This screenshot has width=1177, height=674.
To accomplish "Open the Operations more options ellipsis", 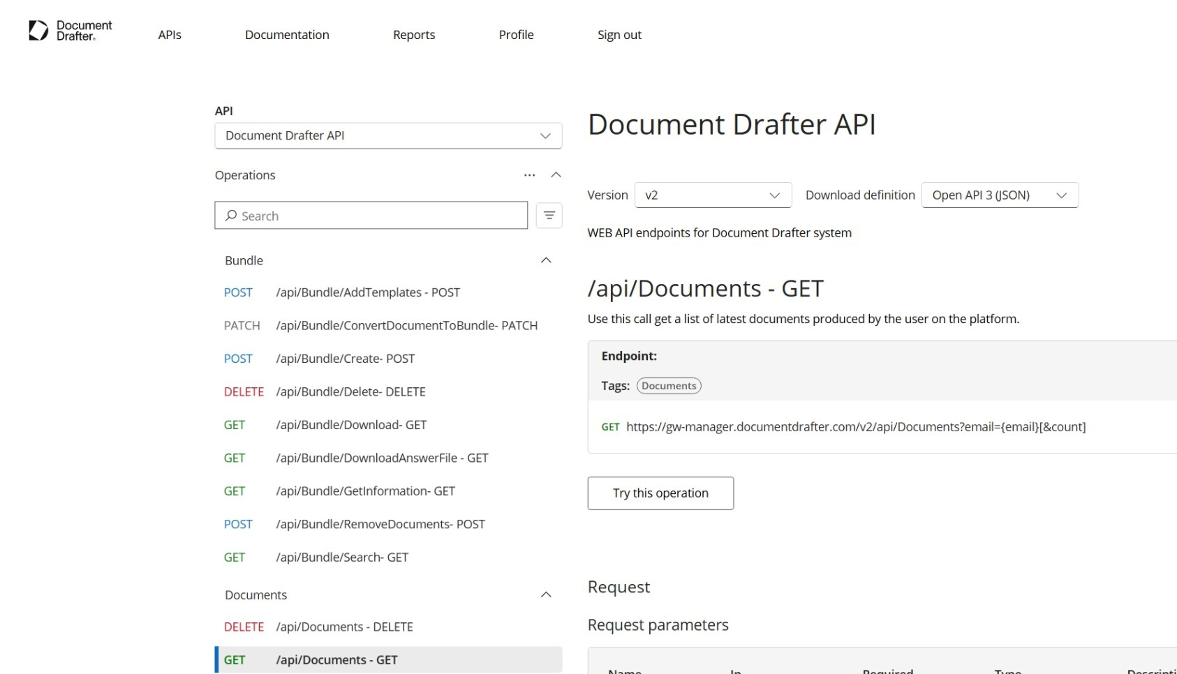I will (x=529, y=175).
